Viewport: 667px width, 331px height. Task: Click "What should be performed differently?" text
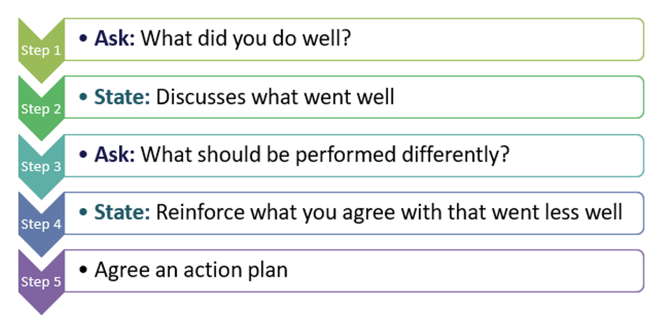(x=325, y=154)
